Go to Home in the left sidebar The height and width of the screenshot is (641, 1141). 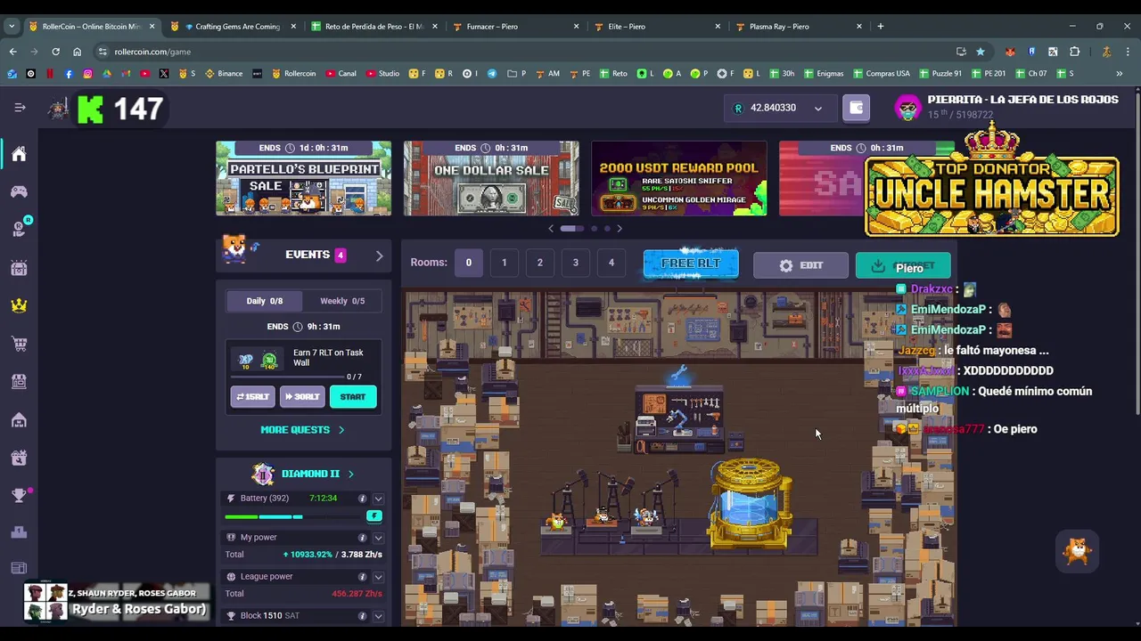(x=19, y=154)
